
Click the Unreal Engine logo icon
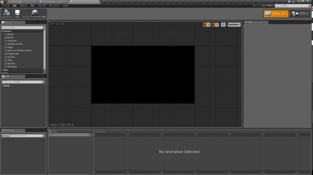click(x=2, y=2)
